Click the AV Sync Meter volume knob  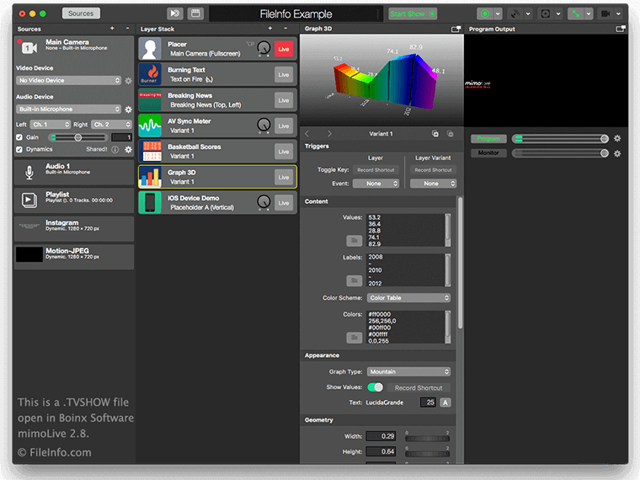264,125
